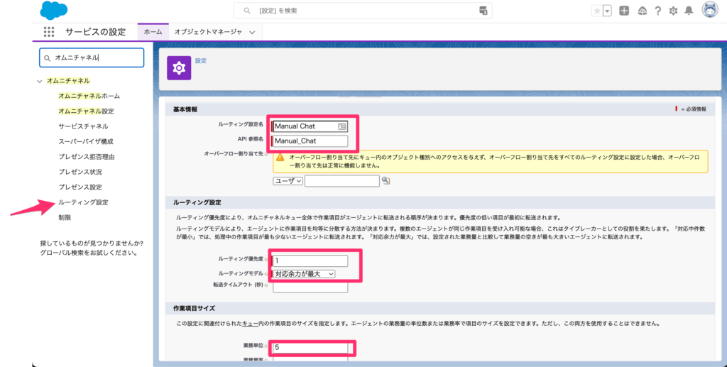The height and width of the screenshot is (367, 727).
Task: Open 制限 in the sidebar
Action: pyautogui.click(x=65, y=217)
